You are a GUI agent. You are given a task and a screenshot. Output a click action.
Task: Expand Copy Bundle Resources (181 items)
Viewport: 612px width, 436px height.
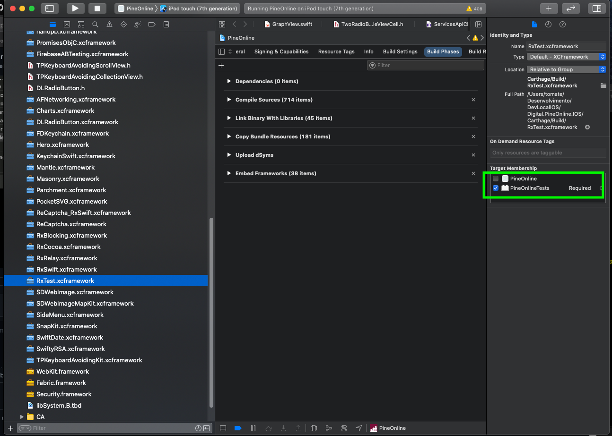point(229,137)
